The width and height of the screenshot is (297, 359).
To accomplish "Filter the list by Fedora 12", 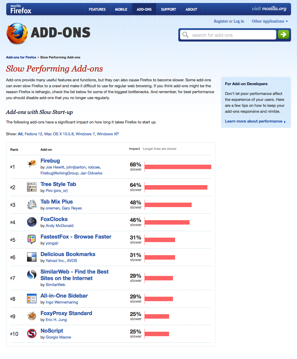I will tap(33, 134).
